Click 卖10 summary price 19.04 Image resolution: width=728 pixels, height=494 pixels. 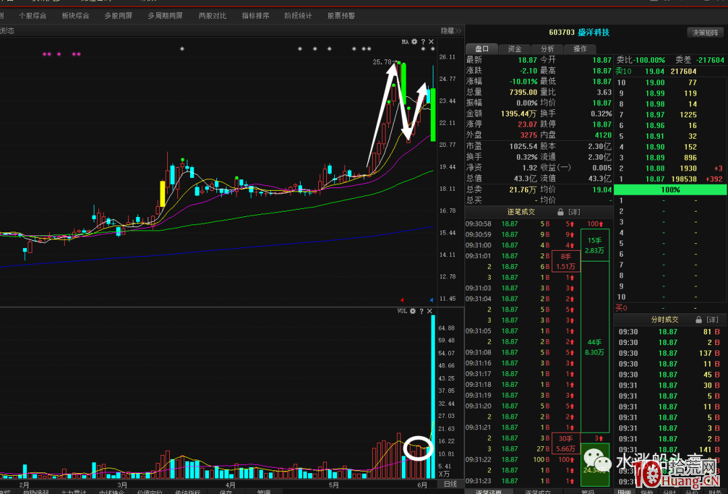point(655,71)
